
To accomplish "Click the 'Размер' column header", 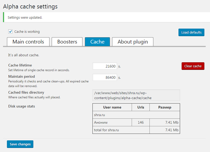I will click(x=165, y=107).
